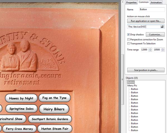167x133 pixels.
Task: Open the Animation tab
Action: click(x=156, y=2)
